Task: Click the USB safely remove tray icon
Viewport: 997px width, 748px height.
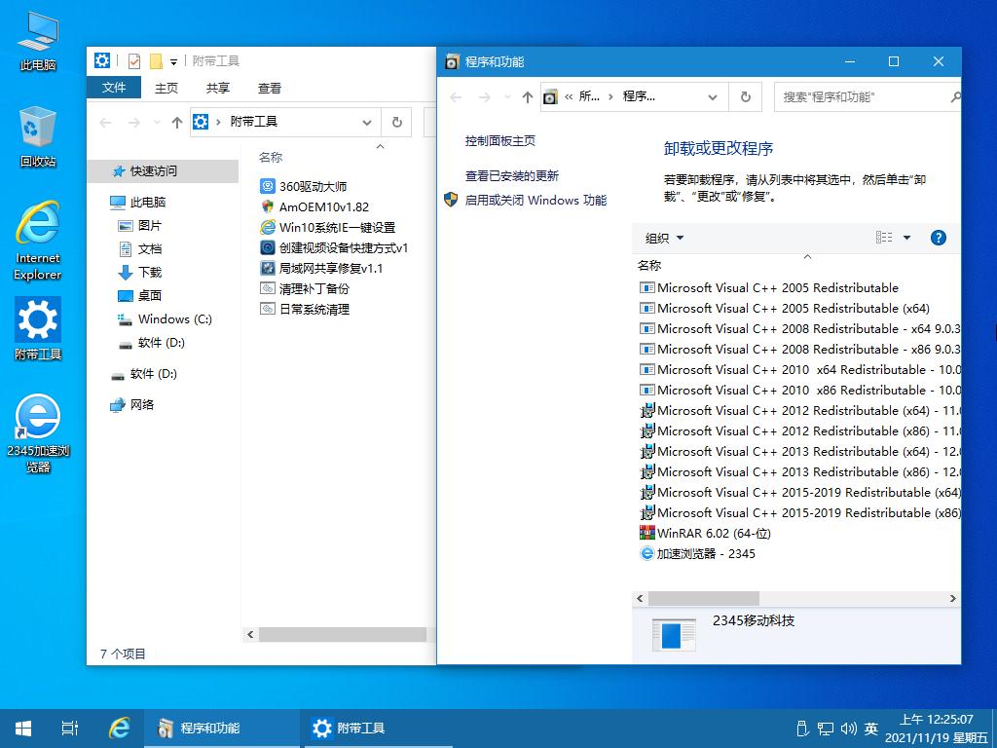Action: click(x=802, y=729)
